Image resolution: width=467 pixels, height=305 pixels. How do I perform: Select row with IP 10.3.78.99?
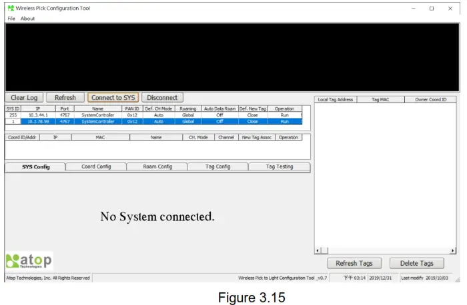point(153,121)
